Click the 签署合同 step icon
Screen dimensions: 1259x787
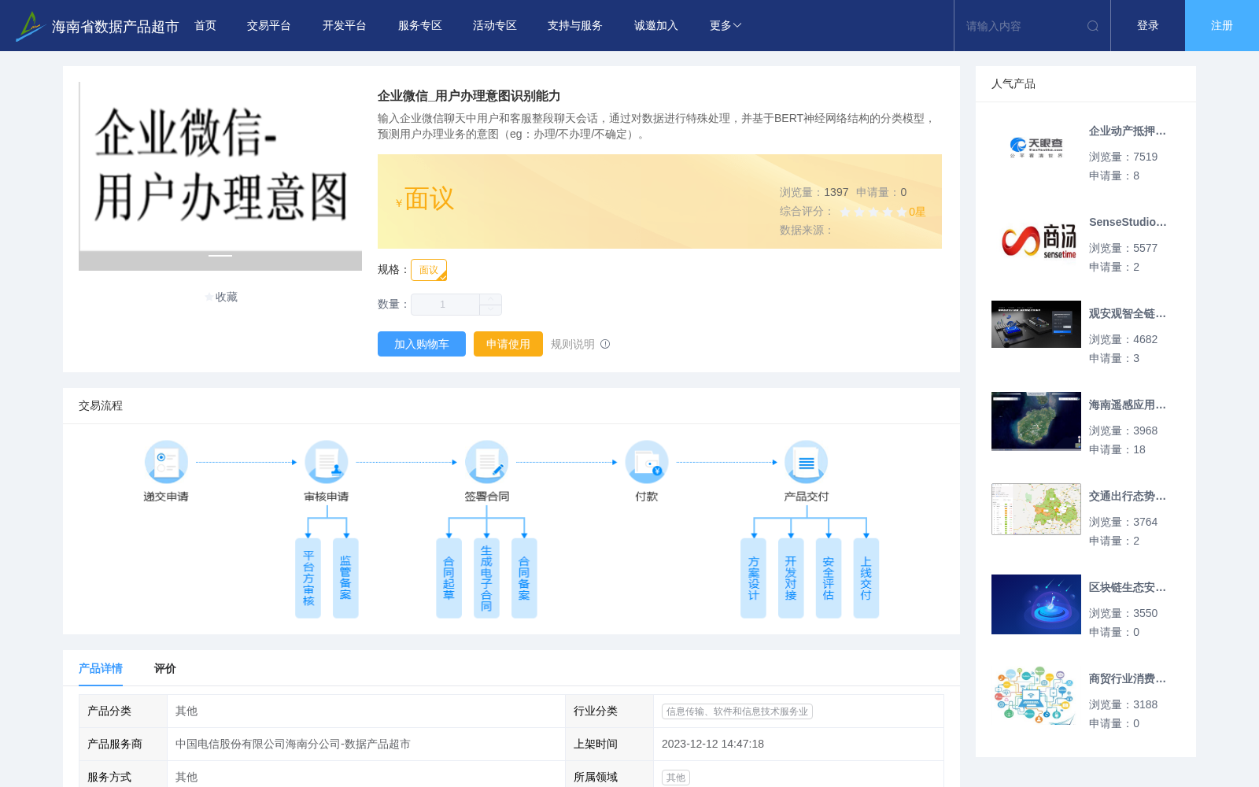pyautogui.click(x=486, y=462)
